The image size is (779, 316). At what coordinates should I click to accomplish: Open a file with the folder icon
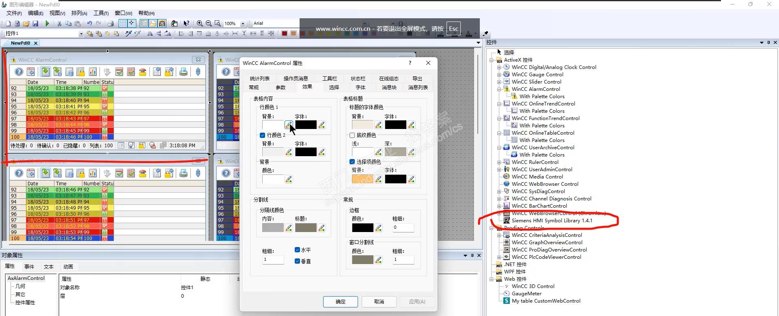[26, 24]
